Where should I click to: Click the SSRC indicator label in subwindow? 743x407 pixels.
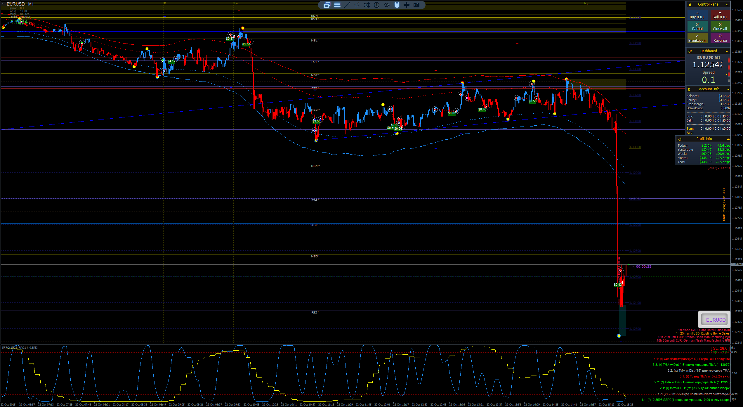[20, 348]
